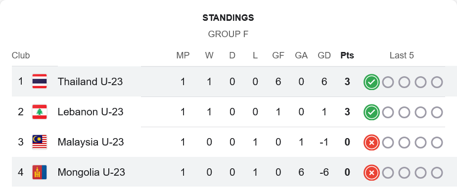The height and width of the screenshot is (196, 457).
Task: Open the Thailand U-23 team link
Action: coord(90,82)
